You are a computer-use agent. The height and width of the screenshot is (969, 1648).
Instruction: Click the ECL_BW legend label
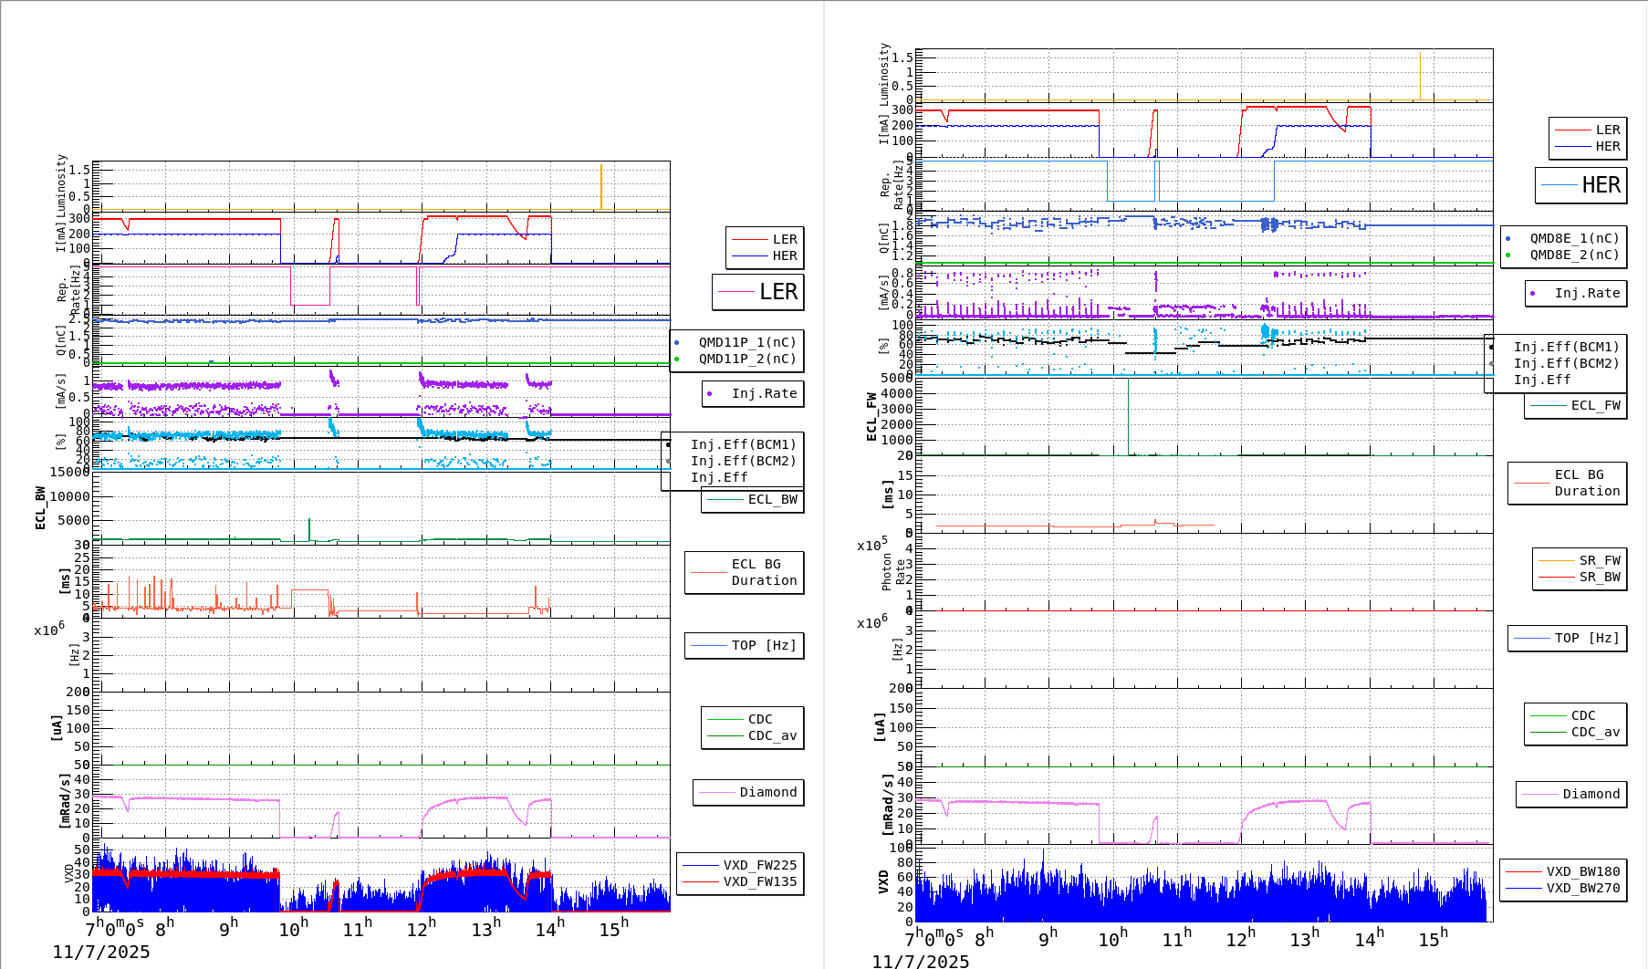tap(771, 499)
